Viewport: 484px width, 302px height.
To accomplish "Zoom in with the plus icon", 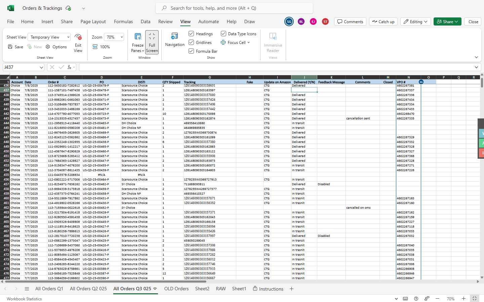I will 463,299.
